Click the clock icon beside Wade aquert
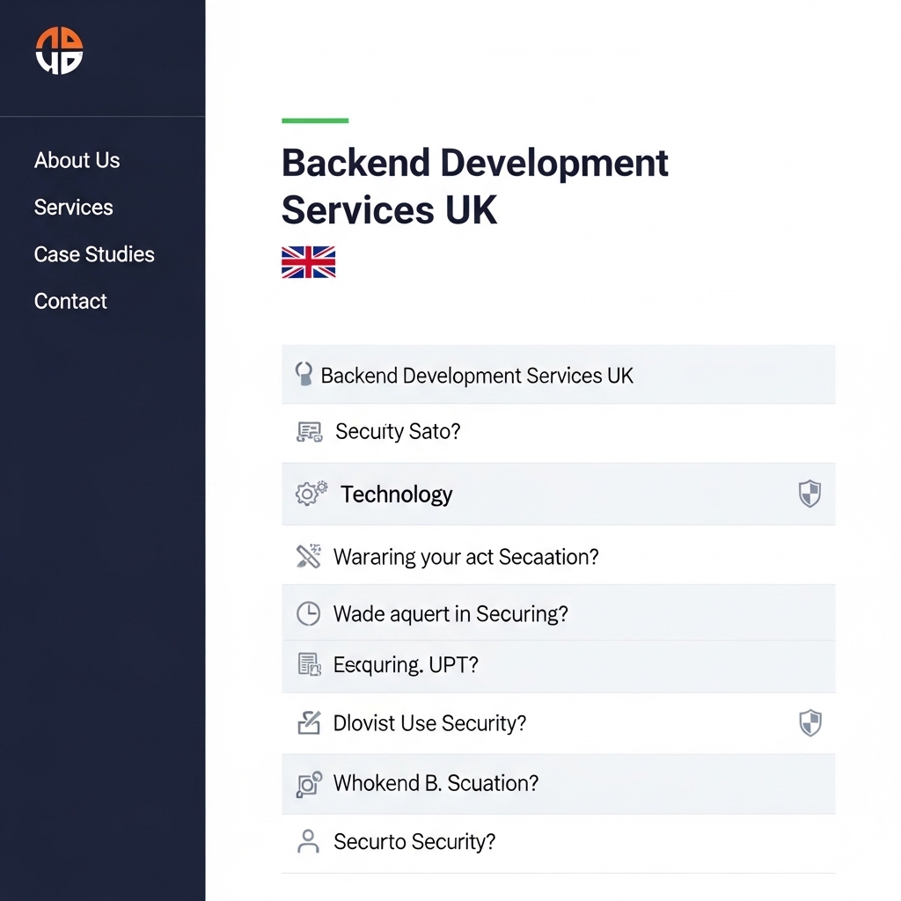 point(308,613)
